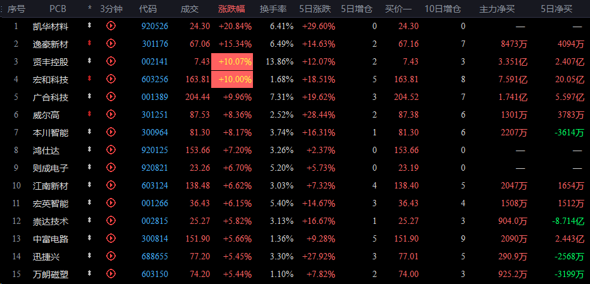The height and width of the screenshot is (284, 590).
Task: Click the highlighted +10.00% change cell
Action: [x=232, y=79]
